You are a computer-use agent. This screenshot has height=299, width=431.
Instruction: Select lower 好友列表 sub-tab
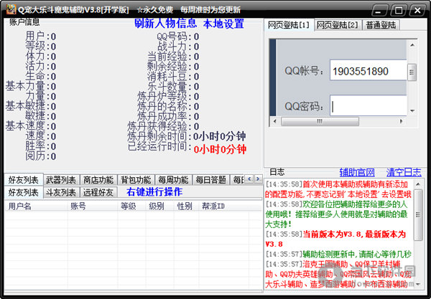pos(24,192)
